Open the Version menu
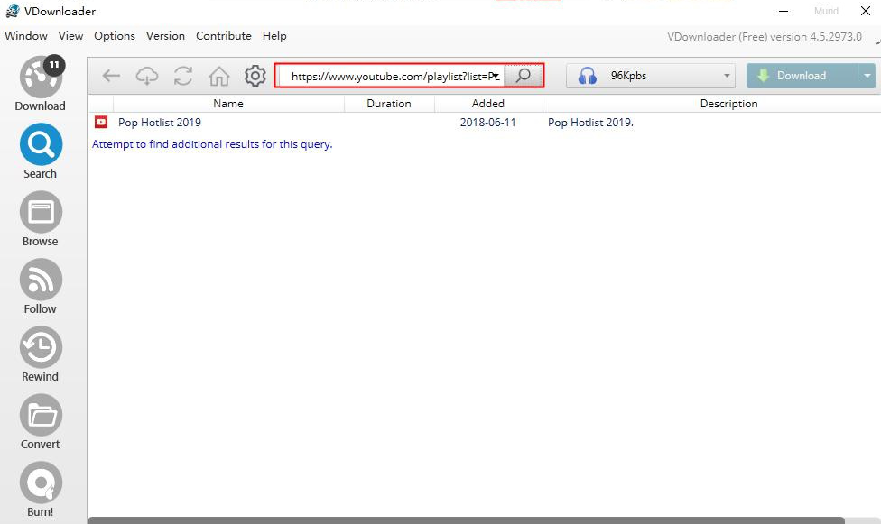Screen dimensions: 881x524 click(165, 36)
